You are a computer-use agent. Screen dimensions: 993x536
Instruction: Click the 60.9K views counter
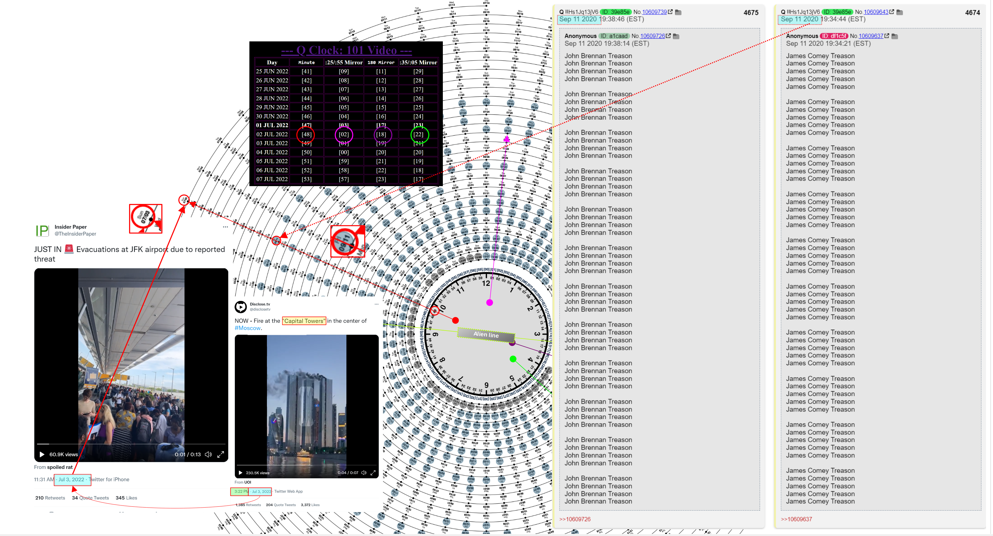click(x=63, y=454)
